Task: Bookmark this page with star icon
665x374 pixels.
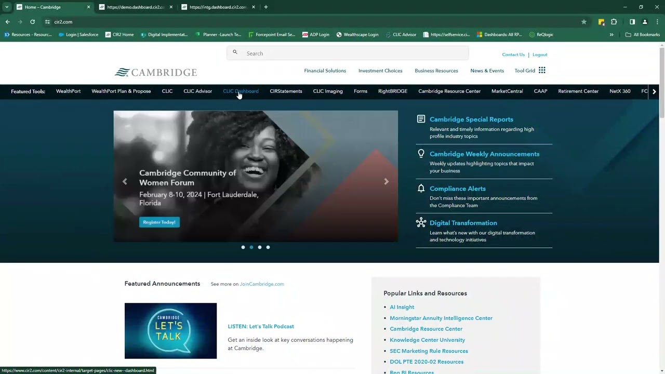Action: pyautogui.click(x=584, y=22)
